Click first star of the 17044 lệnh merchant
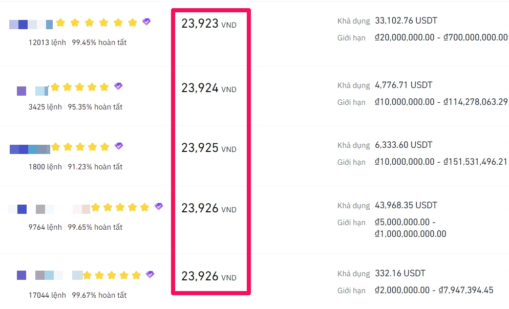 pos(87,275)
